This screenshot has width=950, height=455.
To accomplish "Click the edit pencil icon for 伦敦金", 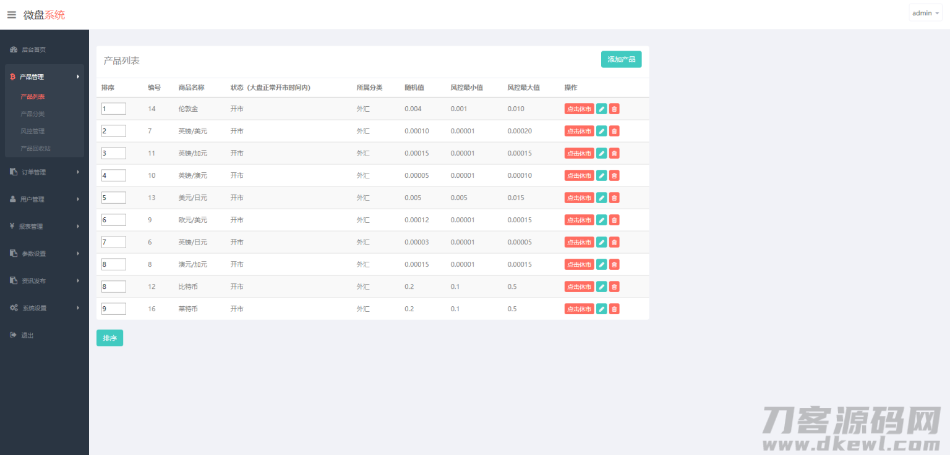I will click(x=601, y=109).
